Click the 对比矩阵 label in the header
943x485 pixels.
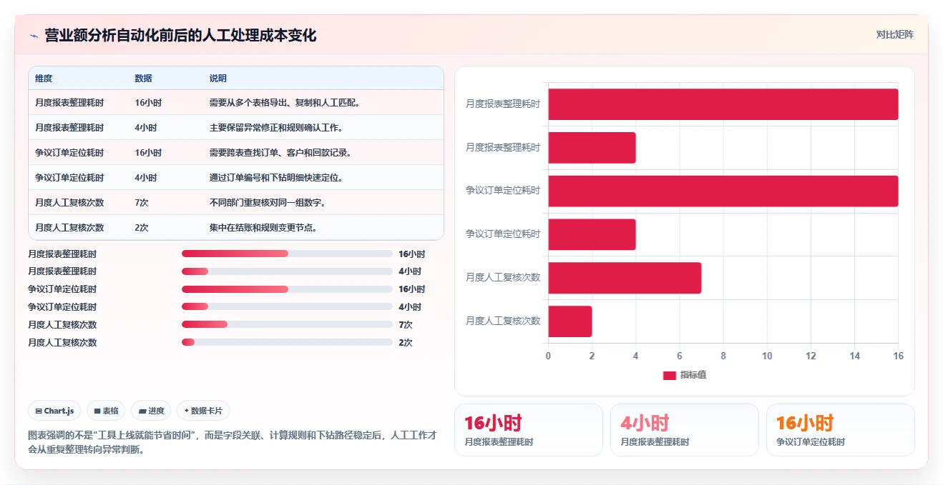coord(894,34)
